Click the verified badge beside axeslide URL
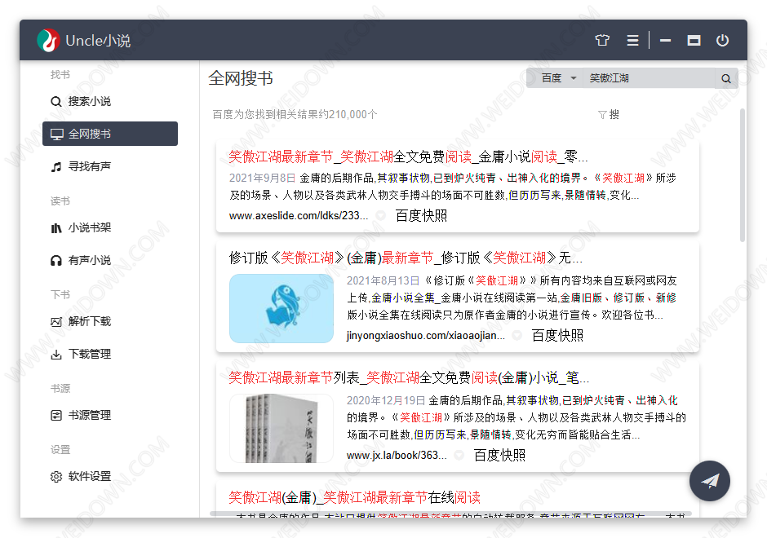 380,215
